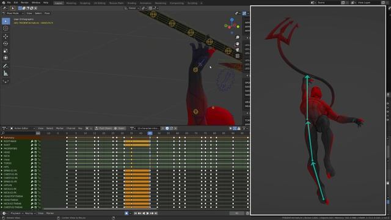Play the animation forward
This screenshot has width=391, height=220.
click(148, 213)
